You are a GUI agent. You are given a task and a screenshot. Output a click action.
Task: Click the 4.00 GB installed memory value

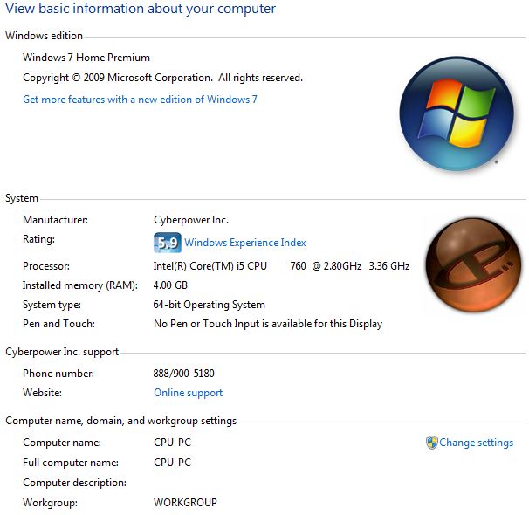click(170, 285)
